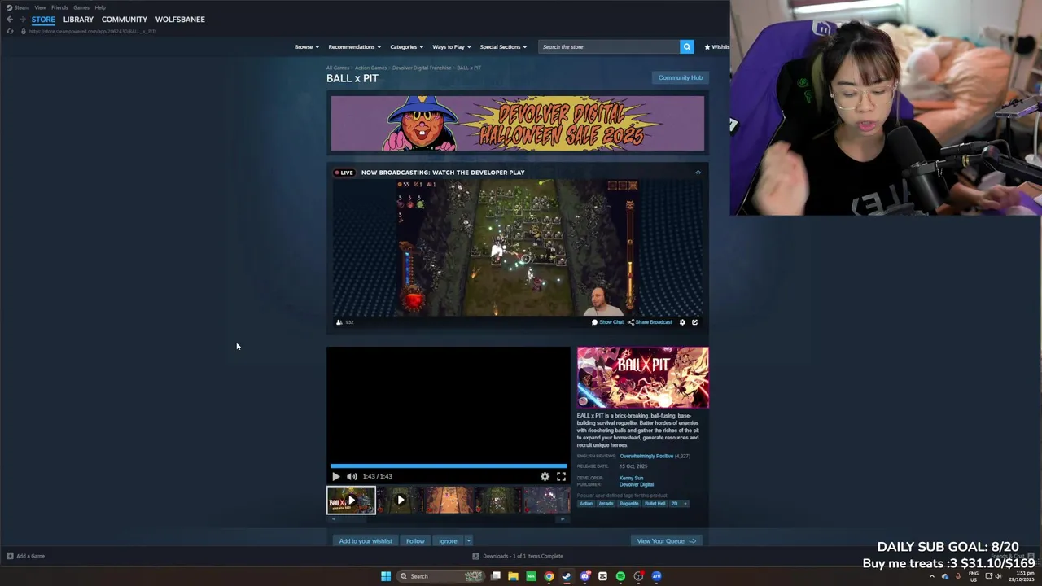Click the store search magnifier button

[686, 46]
